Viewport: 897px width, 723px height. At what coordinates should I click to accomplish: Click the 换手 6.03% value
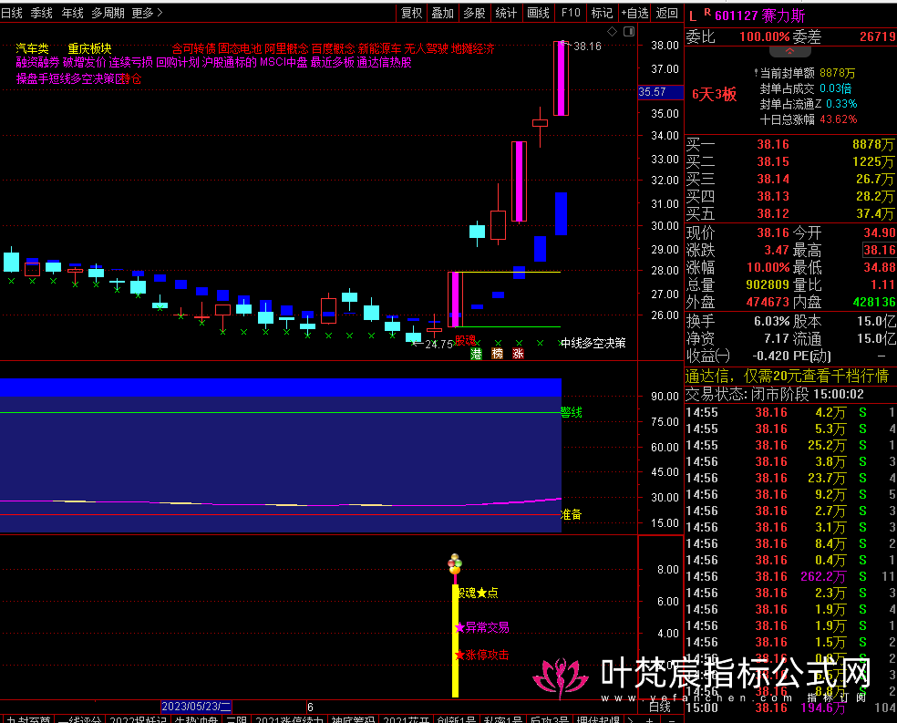(772, 322)
